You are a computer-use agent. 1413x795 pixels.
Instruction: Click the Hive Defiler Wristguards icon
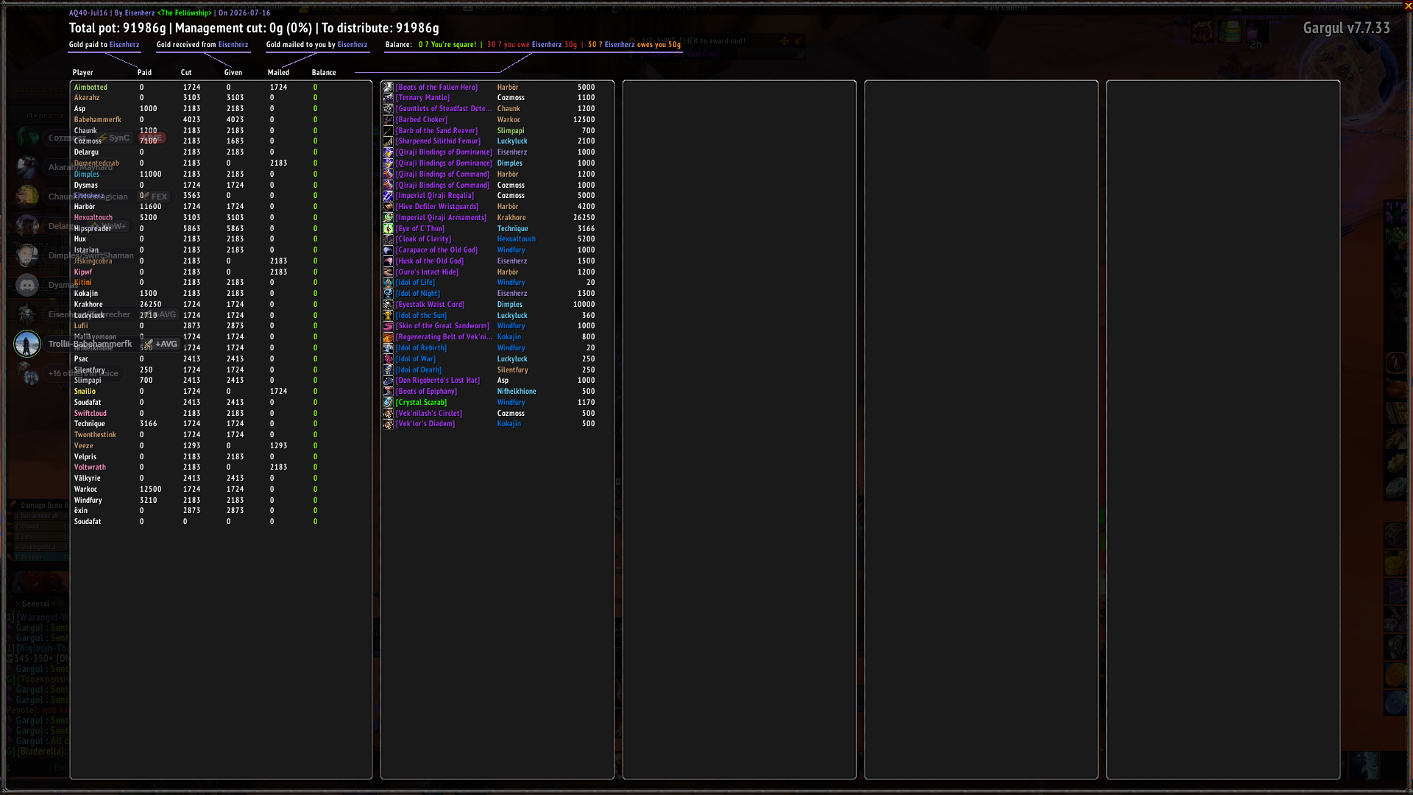[x=388, y=207]
